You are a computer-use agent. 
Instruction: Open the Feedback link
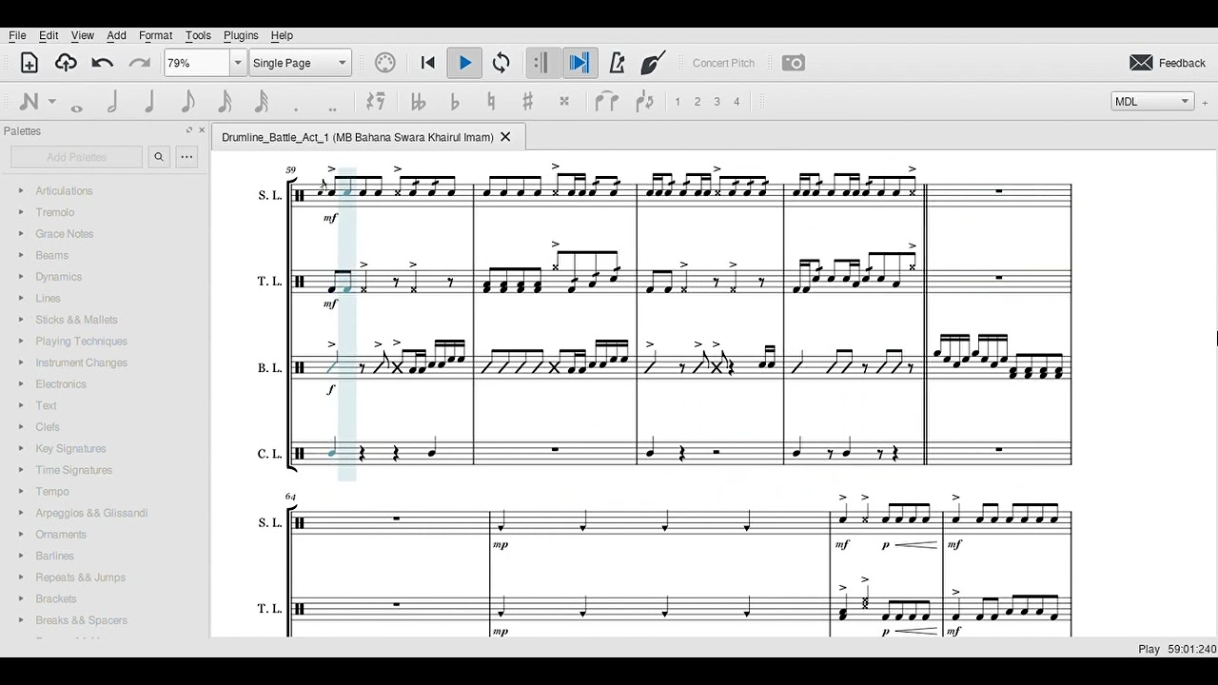(x=1183, y=63)
